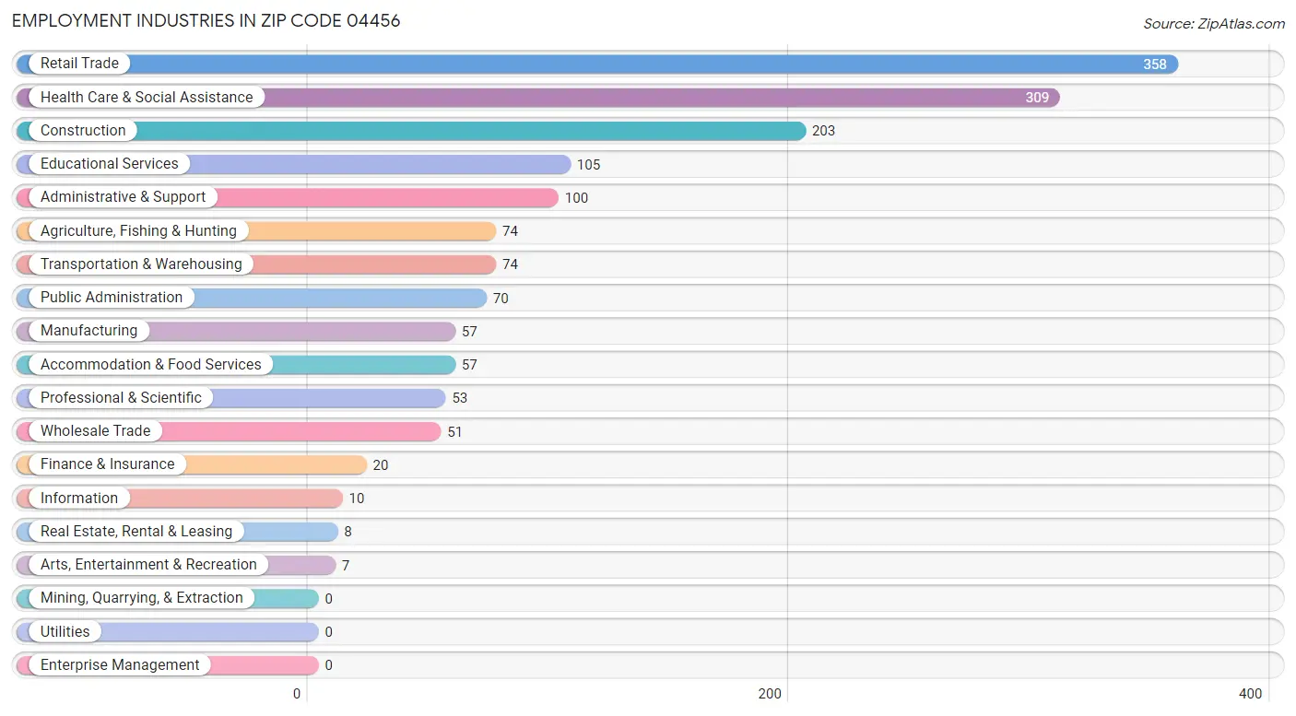Click the Administrative & Support label
The image size is (1296, 716).
124,196
